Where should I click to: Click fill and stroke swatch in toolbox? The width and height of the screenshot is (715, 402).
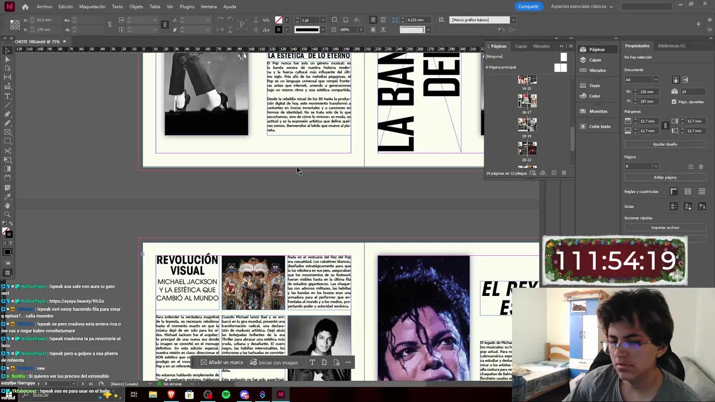[x=7, y=231]
